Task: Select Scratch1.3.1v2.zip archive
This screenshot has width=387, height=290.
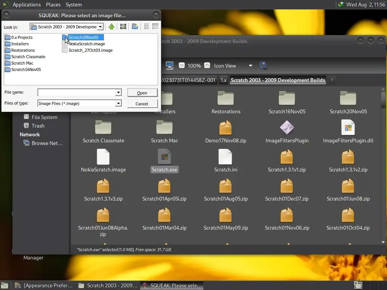Action: pos(348,160)
